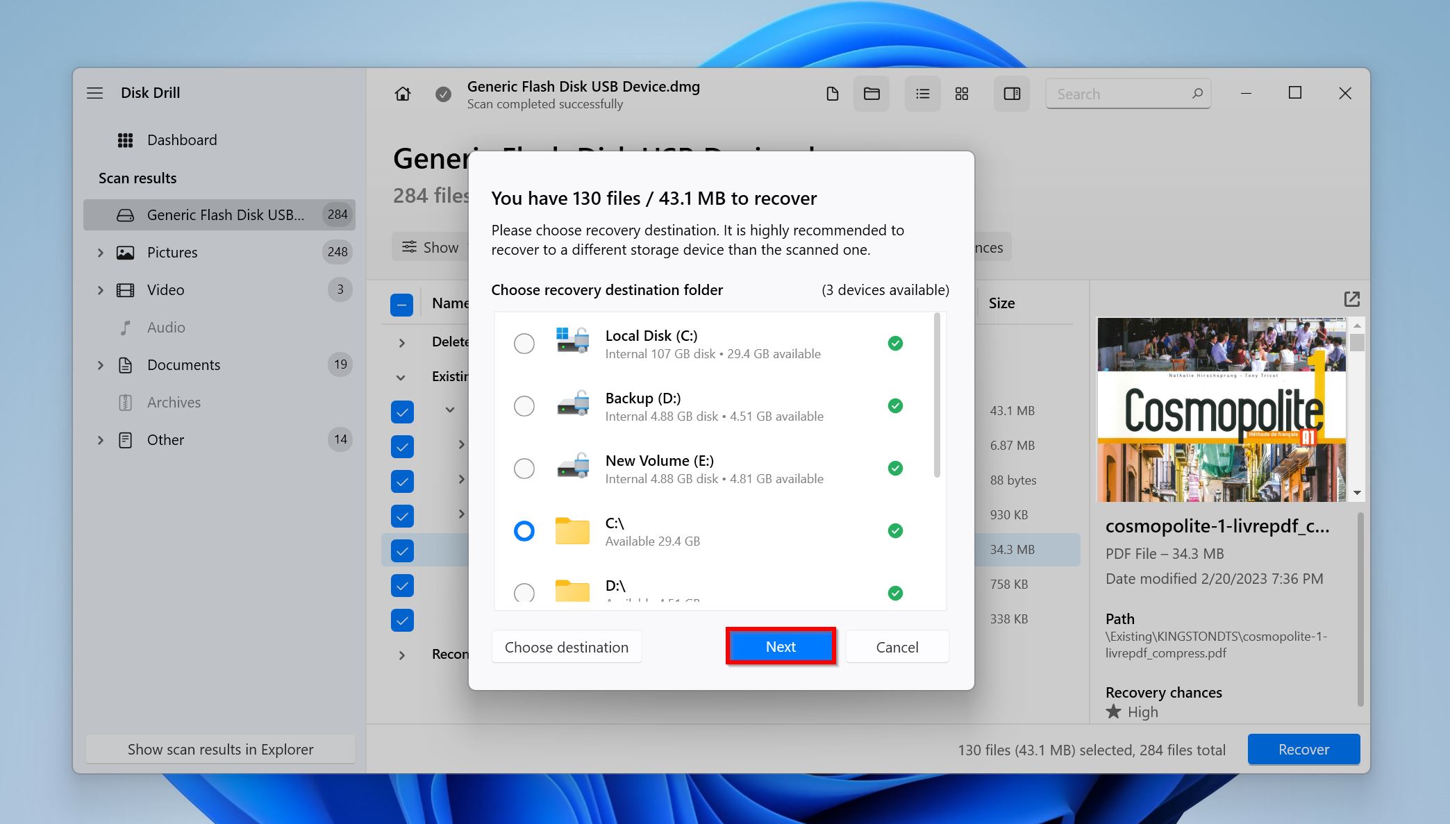Select New Volume (E:) radio button

click(524, 469)
